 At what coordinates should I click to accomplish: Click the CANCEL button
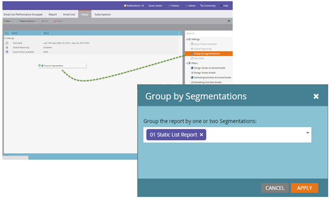(x=275, y=188)
